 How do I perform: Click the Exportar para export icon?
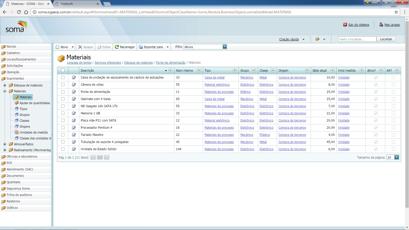coord(141,47)
